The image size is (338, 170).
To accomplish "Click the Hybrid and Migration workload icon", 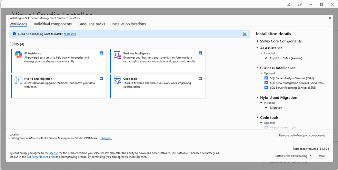I will [18, 80].
